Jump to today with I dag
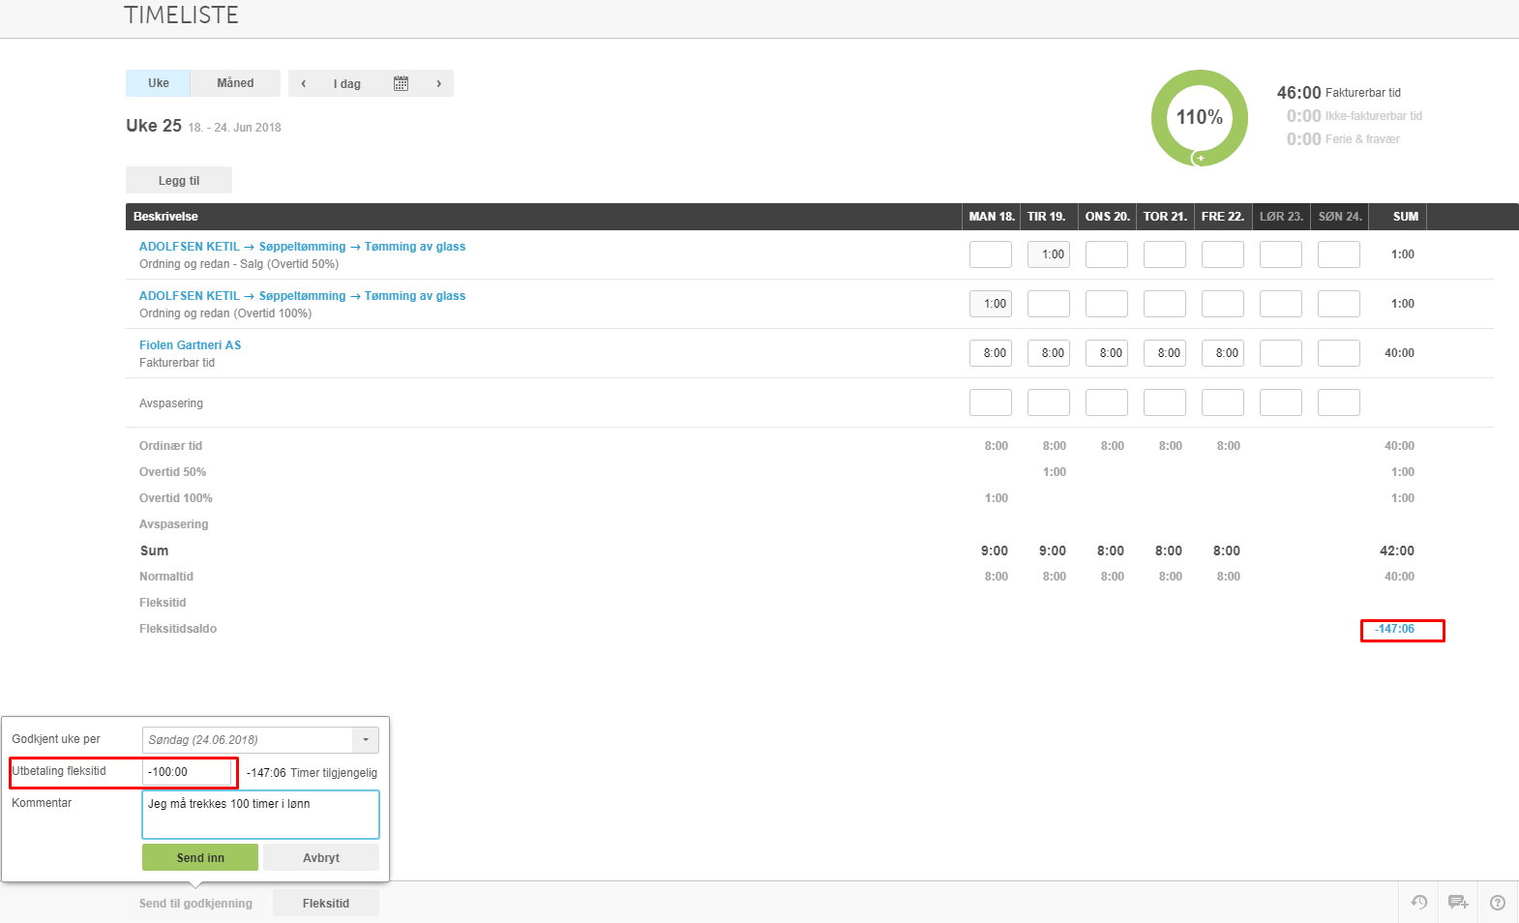 [x=347, y=84]
